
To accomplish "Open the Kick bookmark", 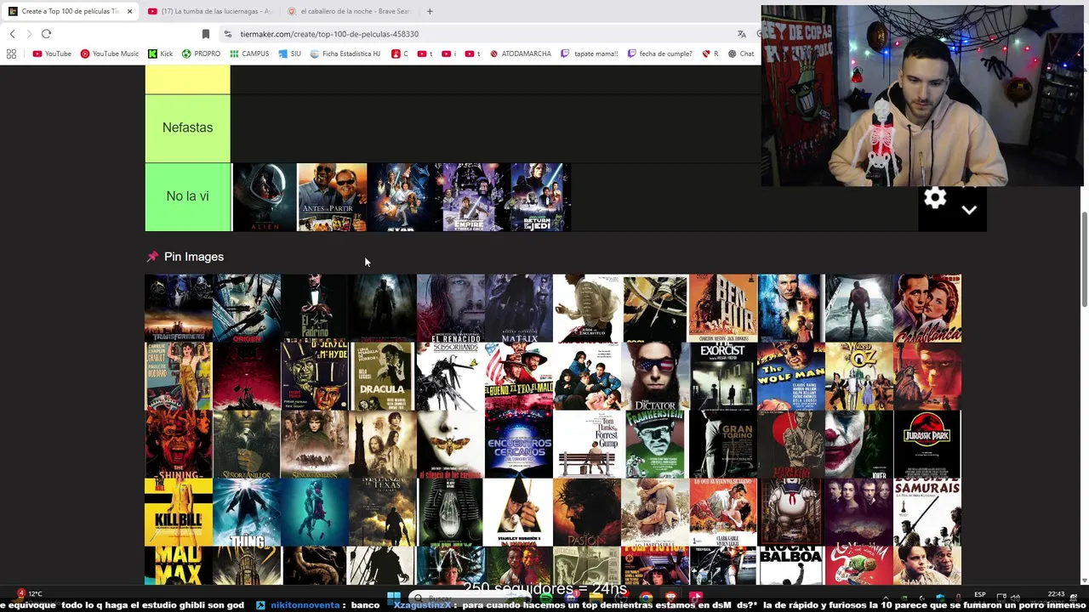I will 160,54.
